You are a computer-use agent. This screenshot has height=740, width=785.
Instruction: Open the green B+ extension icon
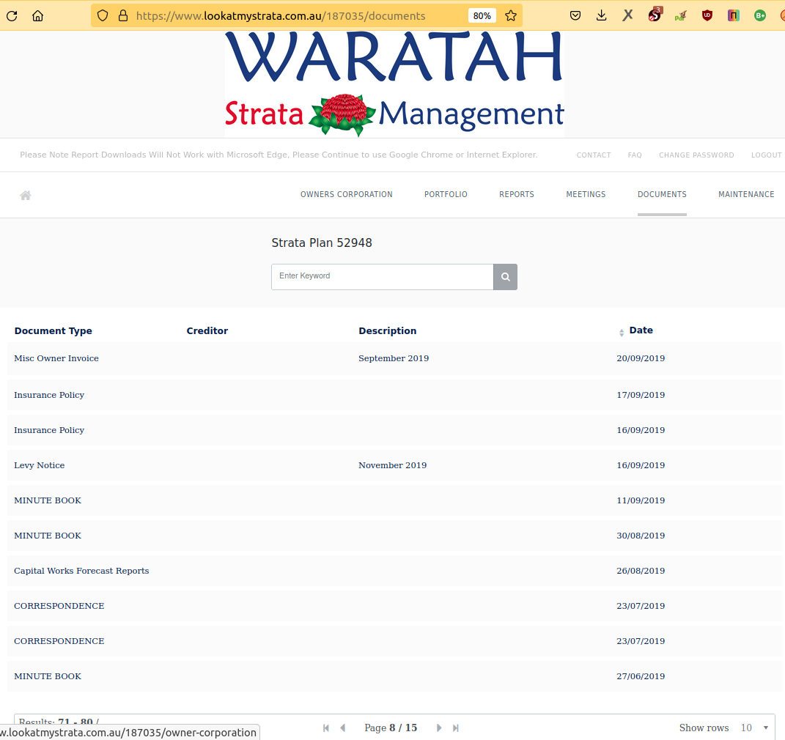(x=759, y=16)
